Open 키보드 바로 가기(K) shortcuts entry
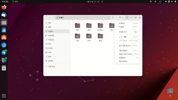This screenshot has height=100, width=178. [127, 54]
